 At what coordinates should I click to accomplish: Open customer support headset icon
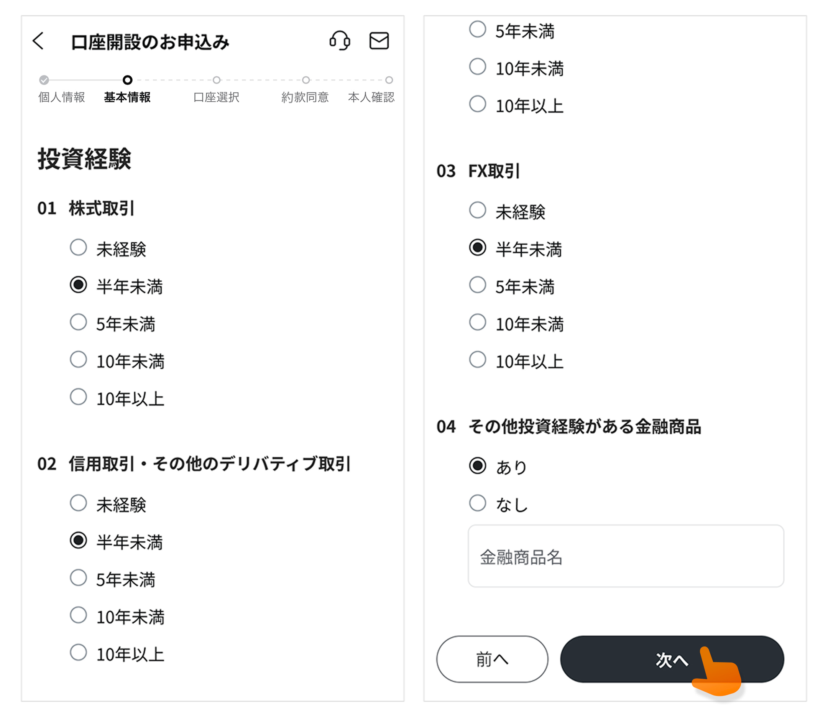pyautogui.click(x=340, y=41)
